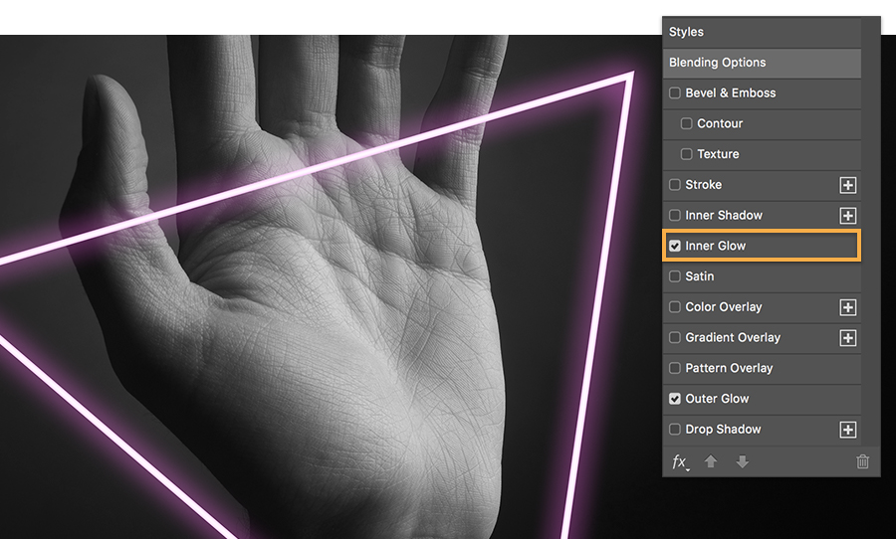Viewport: 896px width, 539px height.
Task: Open the fx effects dropdown menu
Action: click(680, 461)
